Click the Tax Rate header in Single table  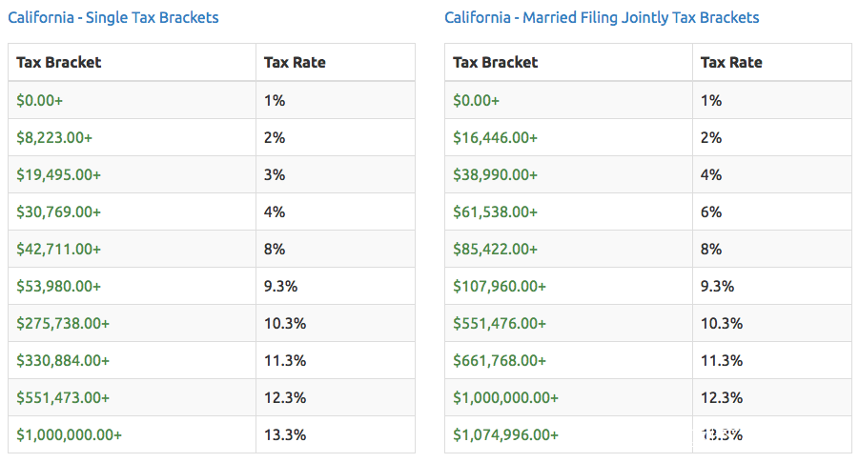click(295, 62)
